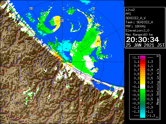This screenshot has height=124, width=166.
Task: Click the magenta high-velocity echo near radar center
Action: pos(61,61)
